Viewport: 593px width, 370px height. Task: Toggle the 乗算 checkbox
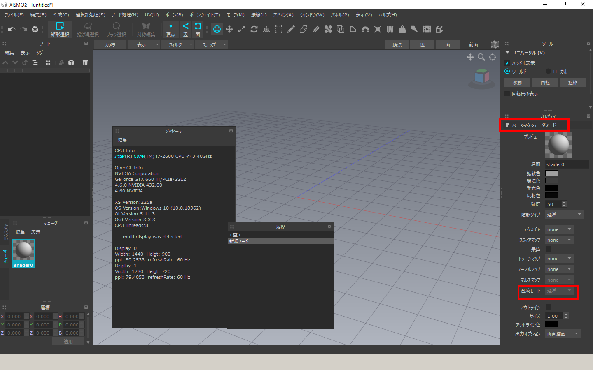548,249
